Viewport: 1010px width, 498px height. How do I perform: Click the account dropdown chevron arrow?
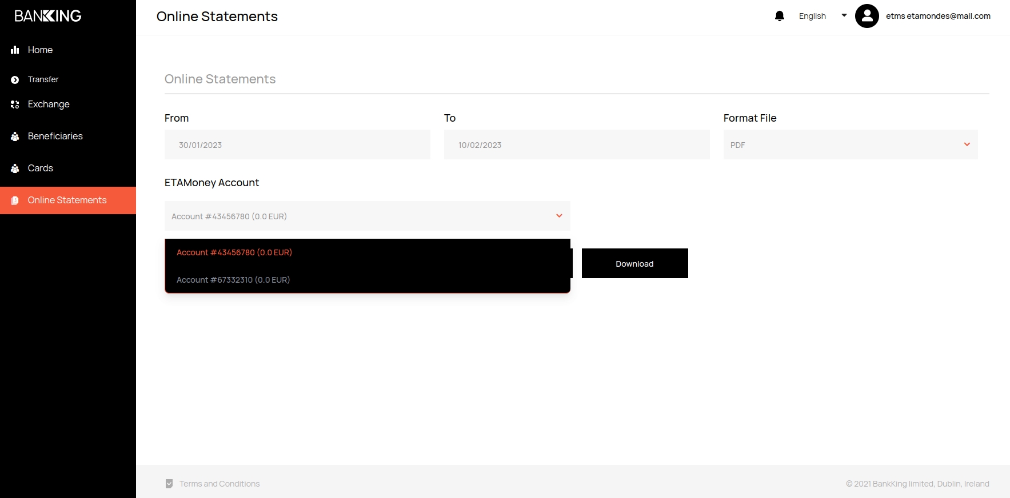559,216
